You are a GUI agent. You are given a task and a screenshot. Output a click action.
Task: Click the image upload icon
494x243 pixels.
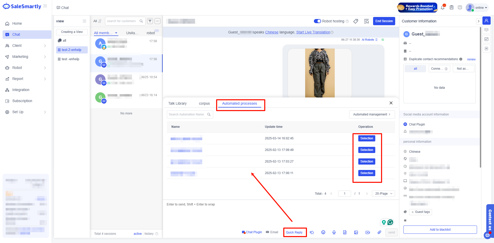point(356,232)
